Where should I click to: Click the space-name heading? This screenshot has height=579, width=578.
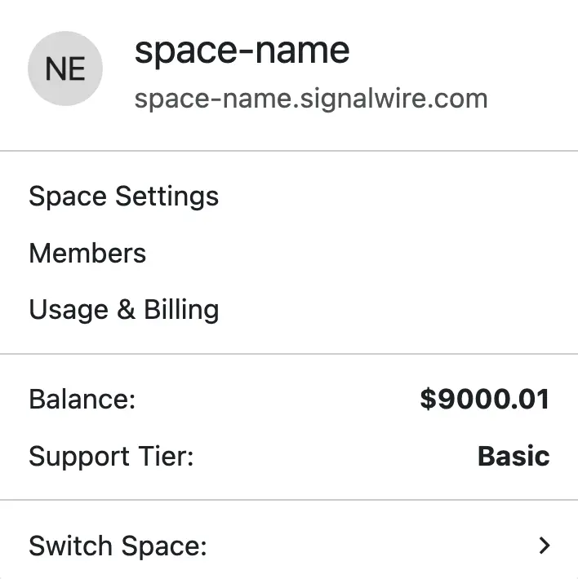(x=242, y=51)
